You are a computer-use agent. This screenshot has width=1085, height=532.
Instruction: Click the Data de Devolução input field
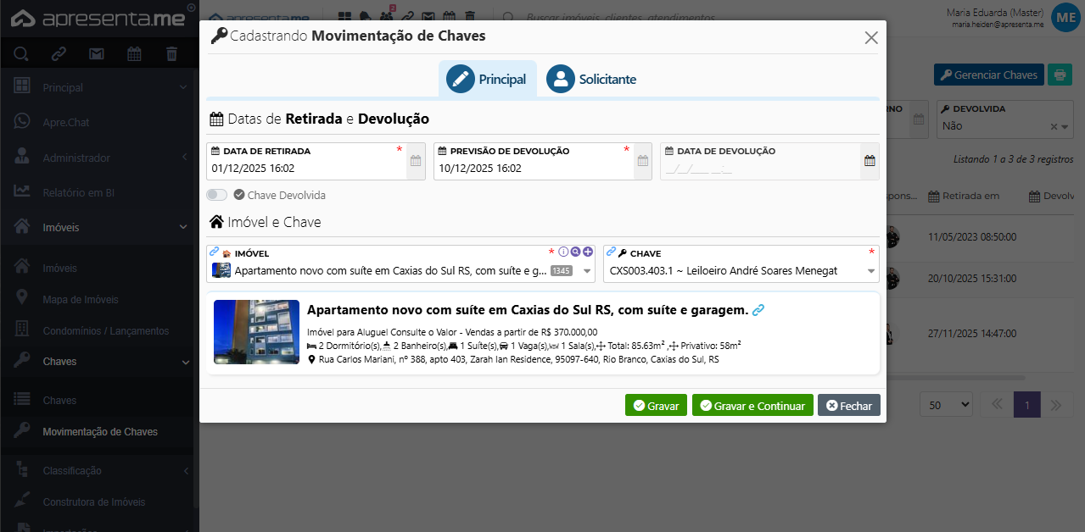point(759,169)
